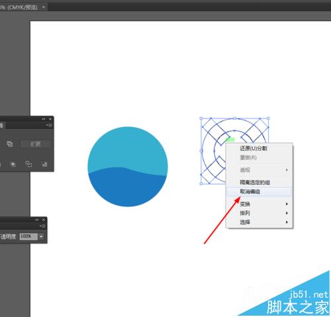Click the Minus Back pathfinder icon
The image size is (331, 317).
coord(44,164)
